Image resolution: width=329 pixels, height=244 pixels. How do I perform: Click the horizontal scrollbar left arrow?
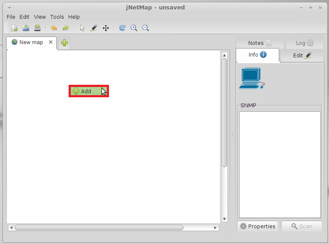(x=11, y=228)
